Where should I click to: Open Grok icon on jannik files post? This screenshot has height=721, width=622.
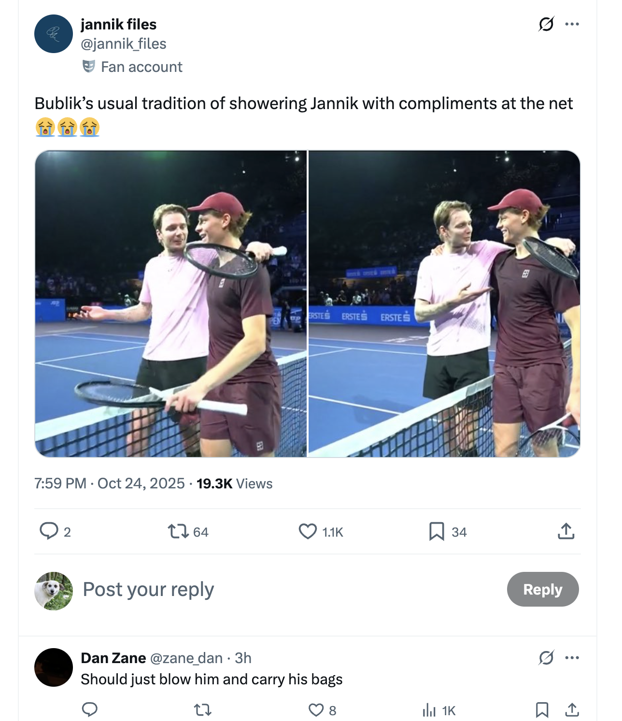click(x=546, y=24)
